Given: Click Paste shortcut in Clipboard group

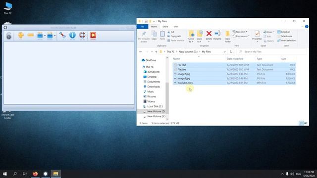Looking at the screenshot, I should [x=176, y=41].
